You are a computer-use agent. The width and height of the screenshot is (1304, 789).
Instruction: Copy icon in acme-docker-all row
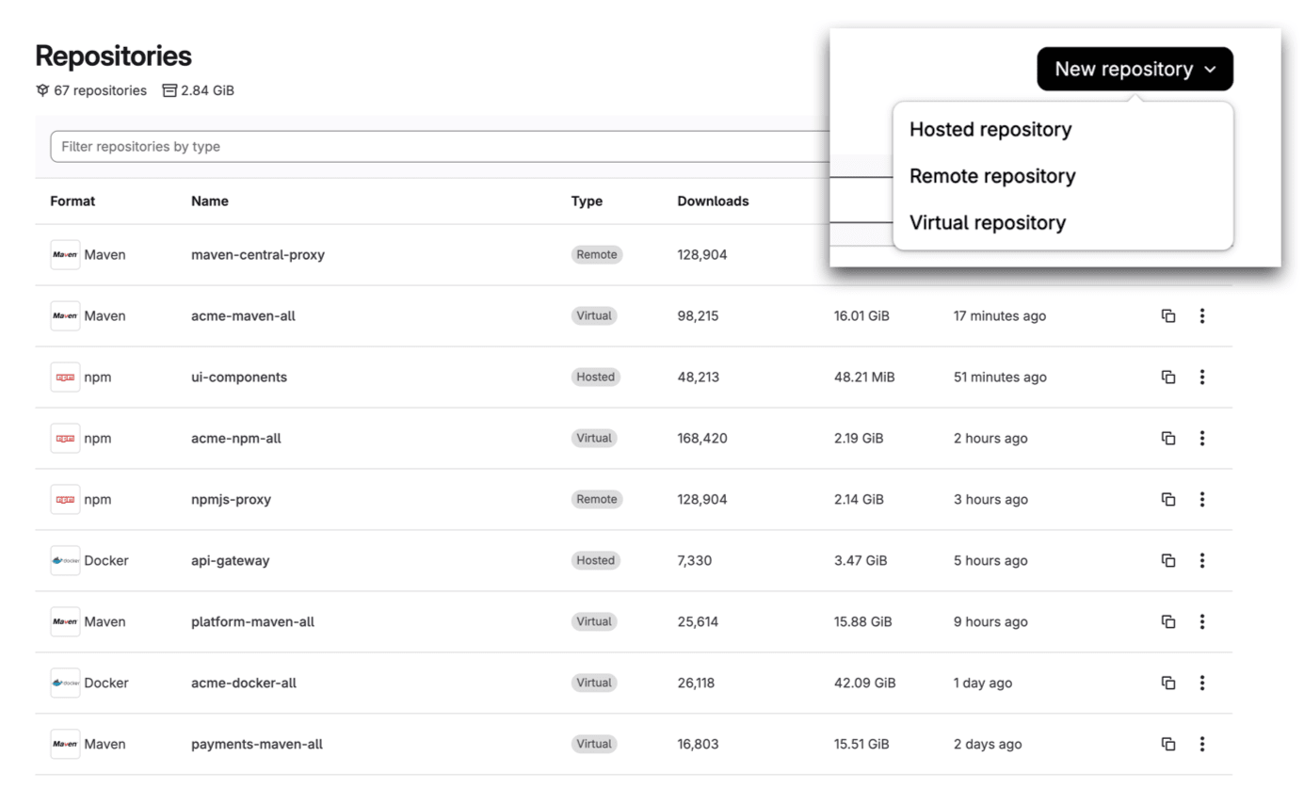pyautogui.click(x=1168, y=684)
